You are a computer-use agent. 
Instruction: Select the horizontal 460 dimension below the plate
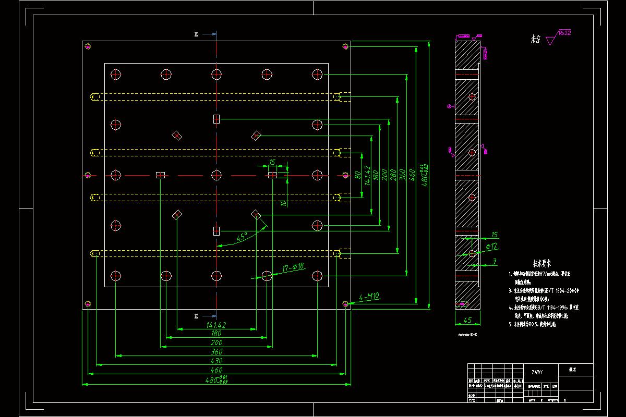point(216,370)
